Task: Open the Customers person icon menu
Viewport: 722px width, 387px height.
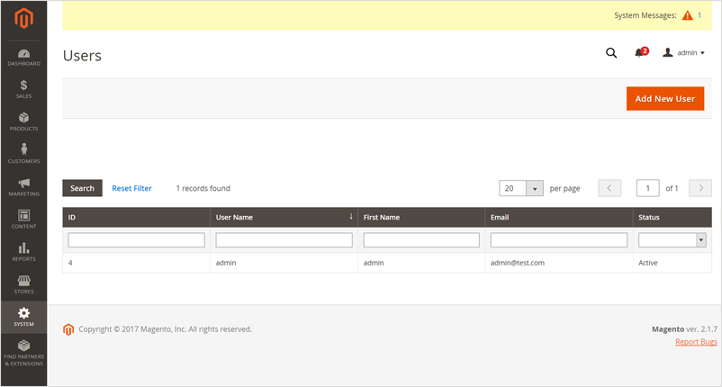Action: pyautogui.click(x=23, y=154)
